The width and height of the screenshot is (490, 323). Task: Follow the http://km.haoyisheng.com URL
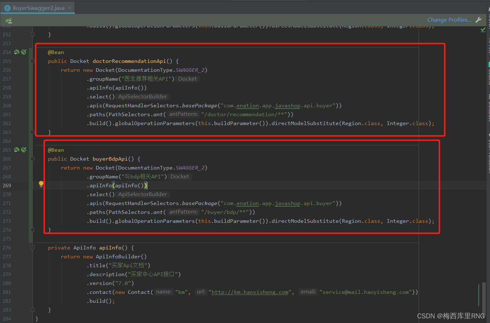coord(250,292)
